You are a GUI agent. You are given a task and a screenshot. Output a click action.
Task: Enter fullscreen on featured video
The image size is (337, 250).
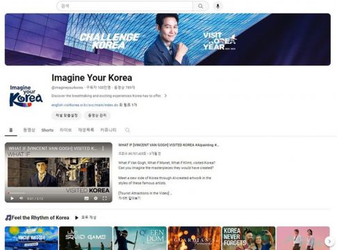click(105, 199)
